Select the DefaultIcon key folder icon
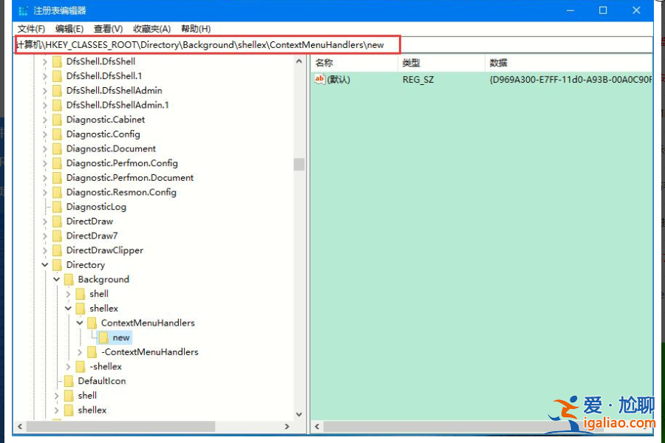 tap(69, 381)
